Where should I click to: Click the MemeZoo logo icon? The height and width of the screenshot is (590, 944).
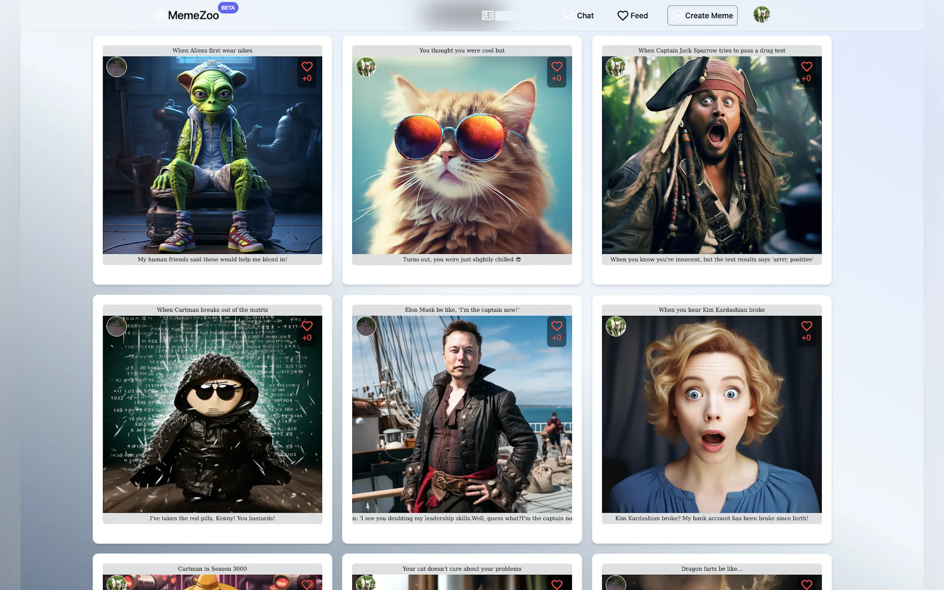[159, 16]
